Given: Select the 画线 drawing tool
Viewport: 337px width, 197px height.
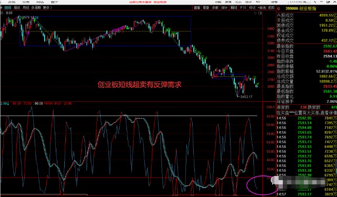Looking at the screenshot, I should click(234, 8).
